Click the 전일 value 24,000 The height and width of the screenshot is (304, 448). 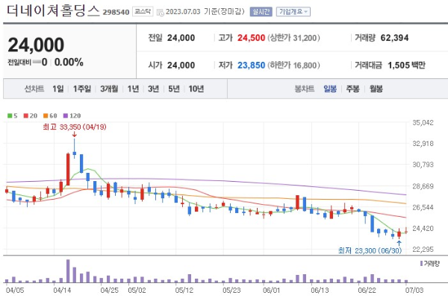click(x=181, y=38)
